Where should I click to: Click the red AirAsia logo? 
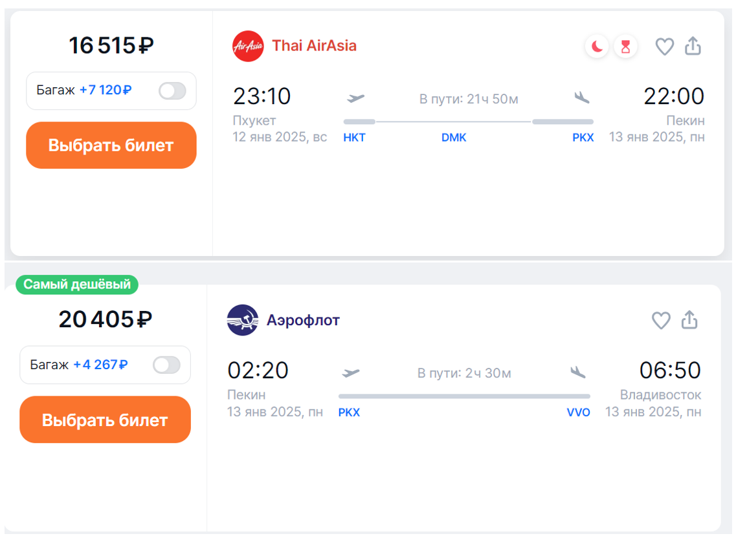click(248, 46)
